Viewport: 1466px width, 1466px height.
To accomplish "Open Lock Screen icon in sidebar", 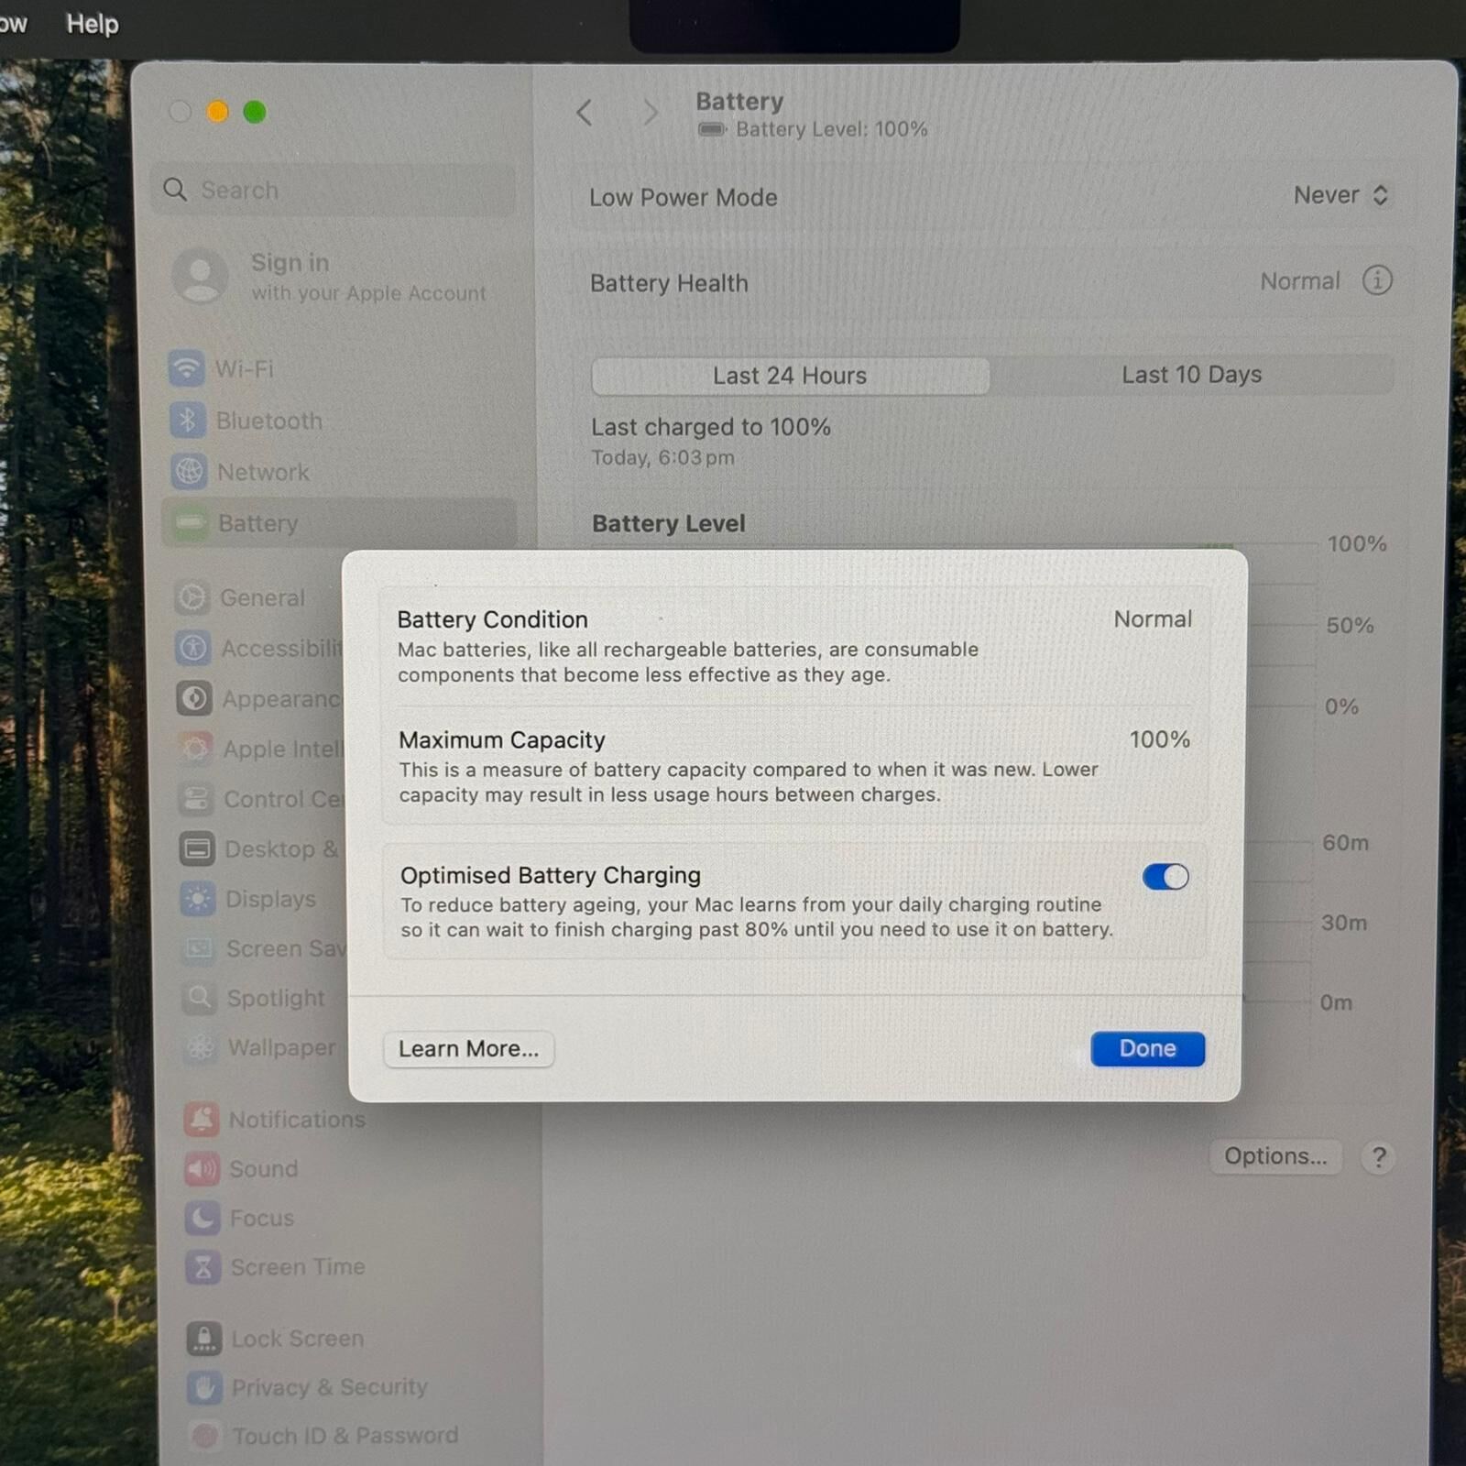I will point(204,1339).
